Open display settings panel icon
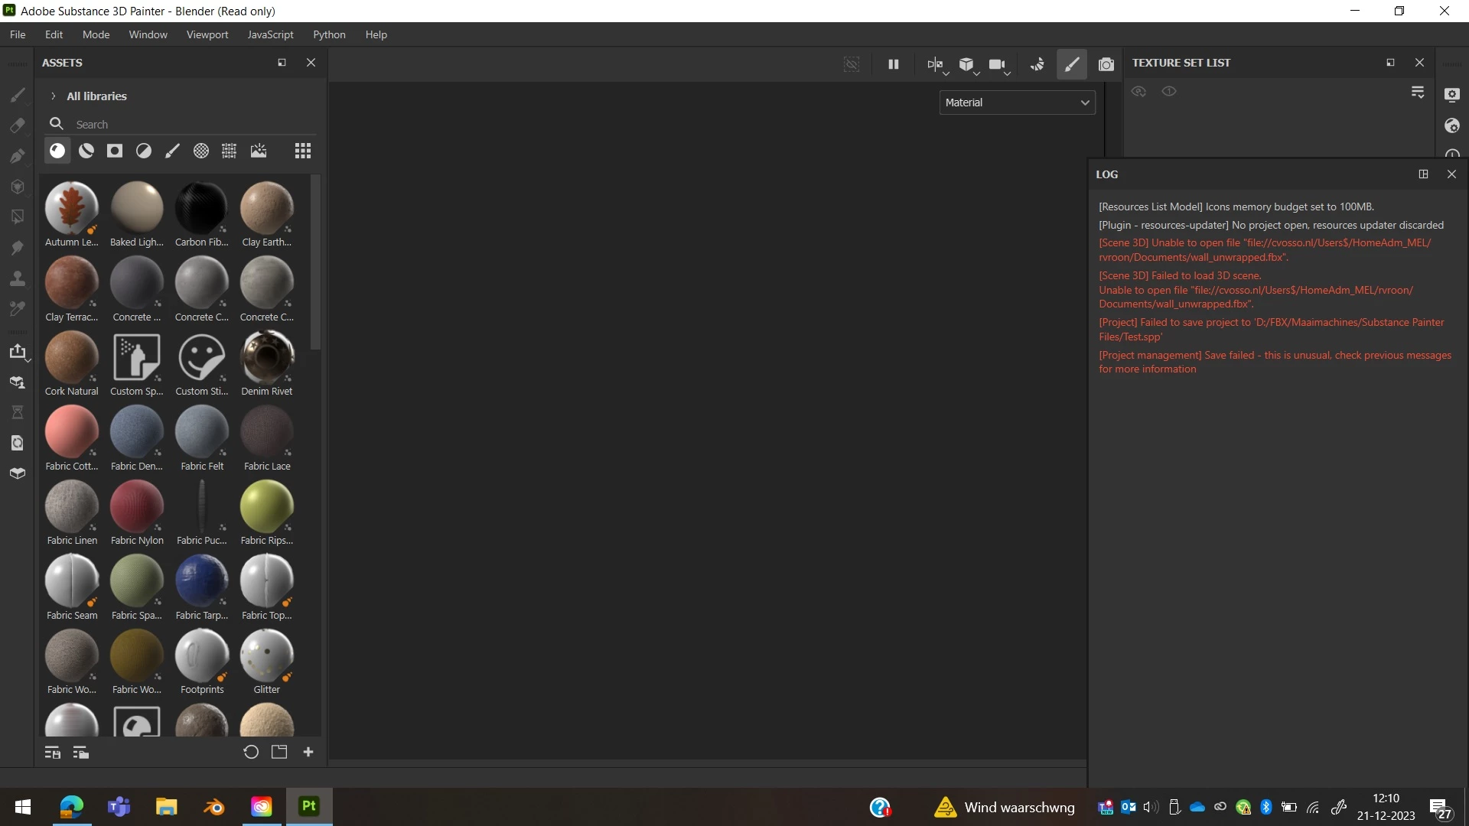This screenshot has width=1469, height=826. 1451,95
